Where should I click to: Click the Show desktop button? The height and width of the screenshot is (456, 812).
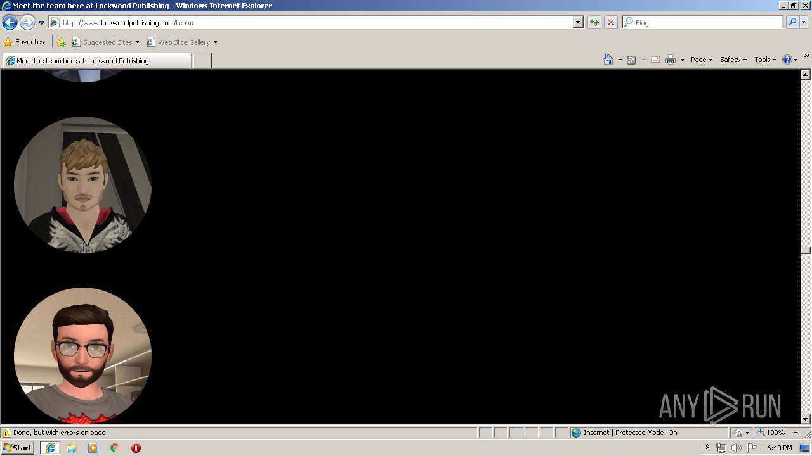pos(805,448)
